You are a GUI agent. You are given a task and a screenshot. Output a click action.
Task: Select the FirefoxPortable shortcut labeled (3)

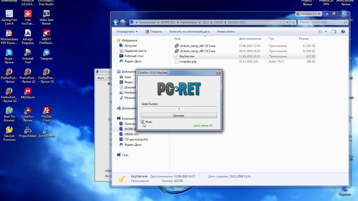coord(46,76)
